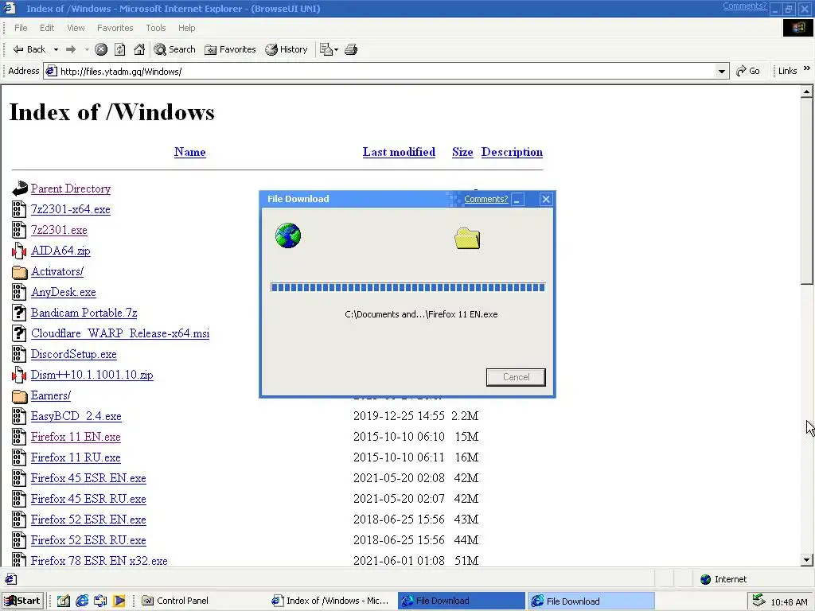Launch Windows Media Player quick launch icon
Viewport: 815px width, 611px height.
(x=119, y=601)
